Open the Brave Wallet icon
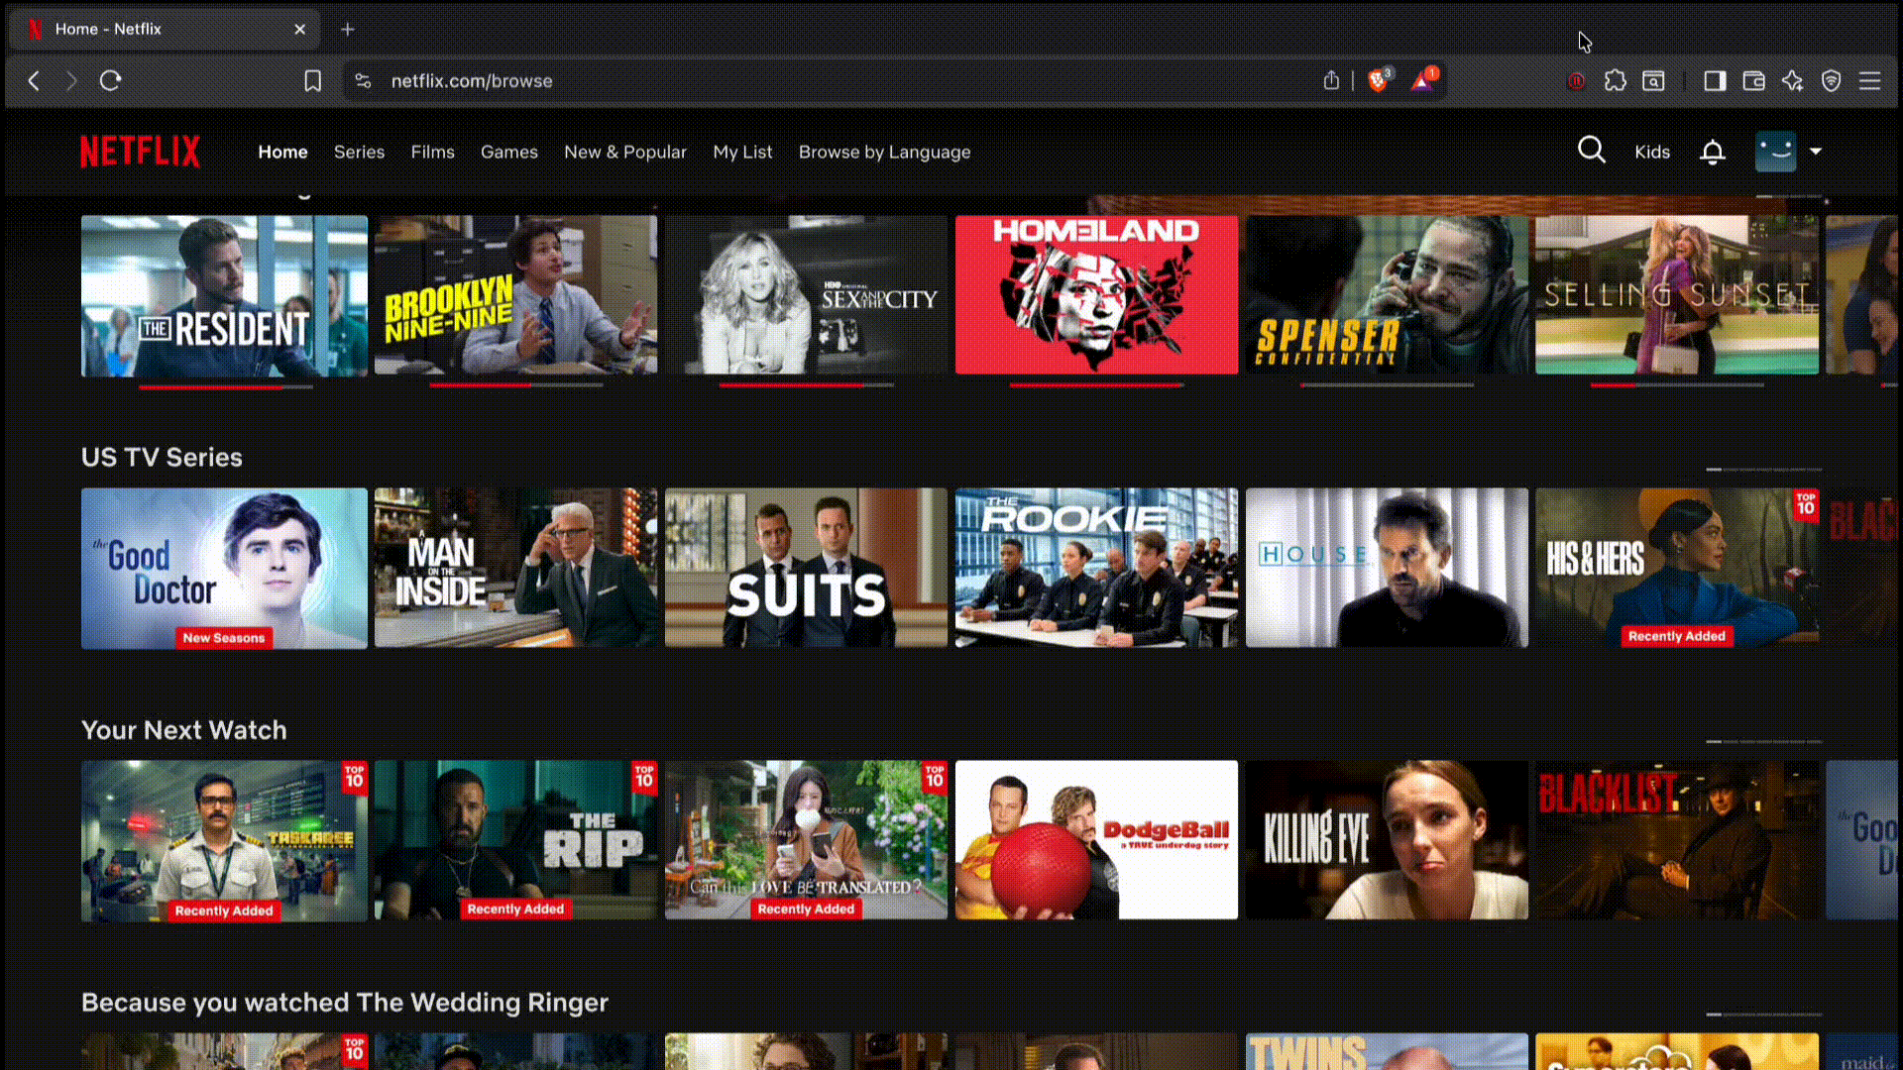The image size is (1903, 1070). [x=1753, y=81]
